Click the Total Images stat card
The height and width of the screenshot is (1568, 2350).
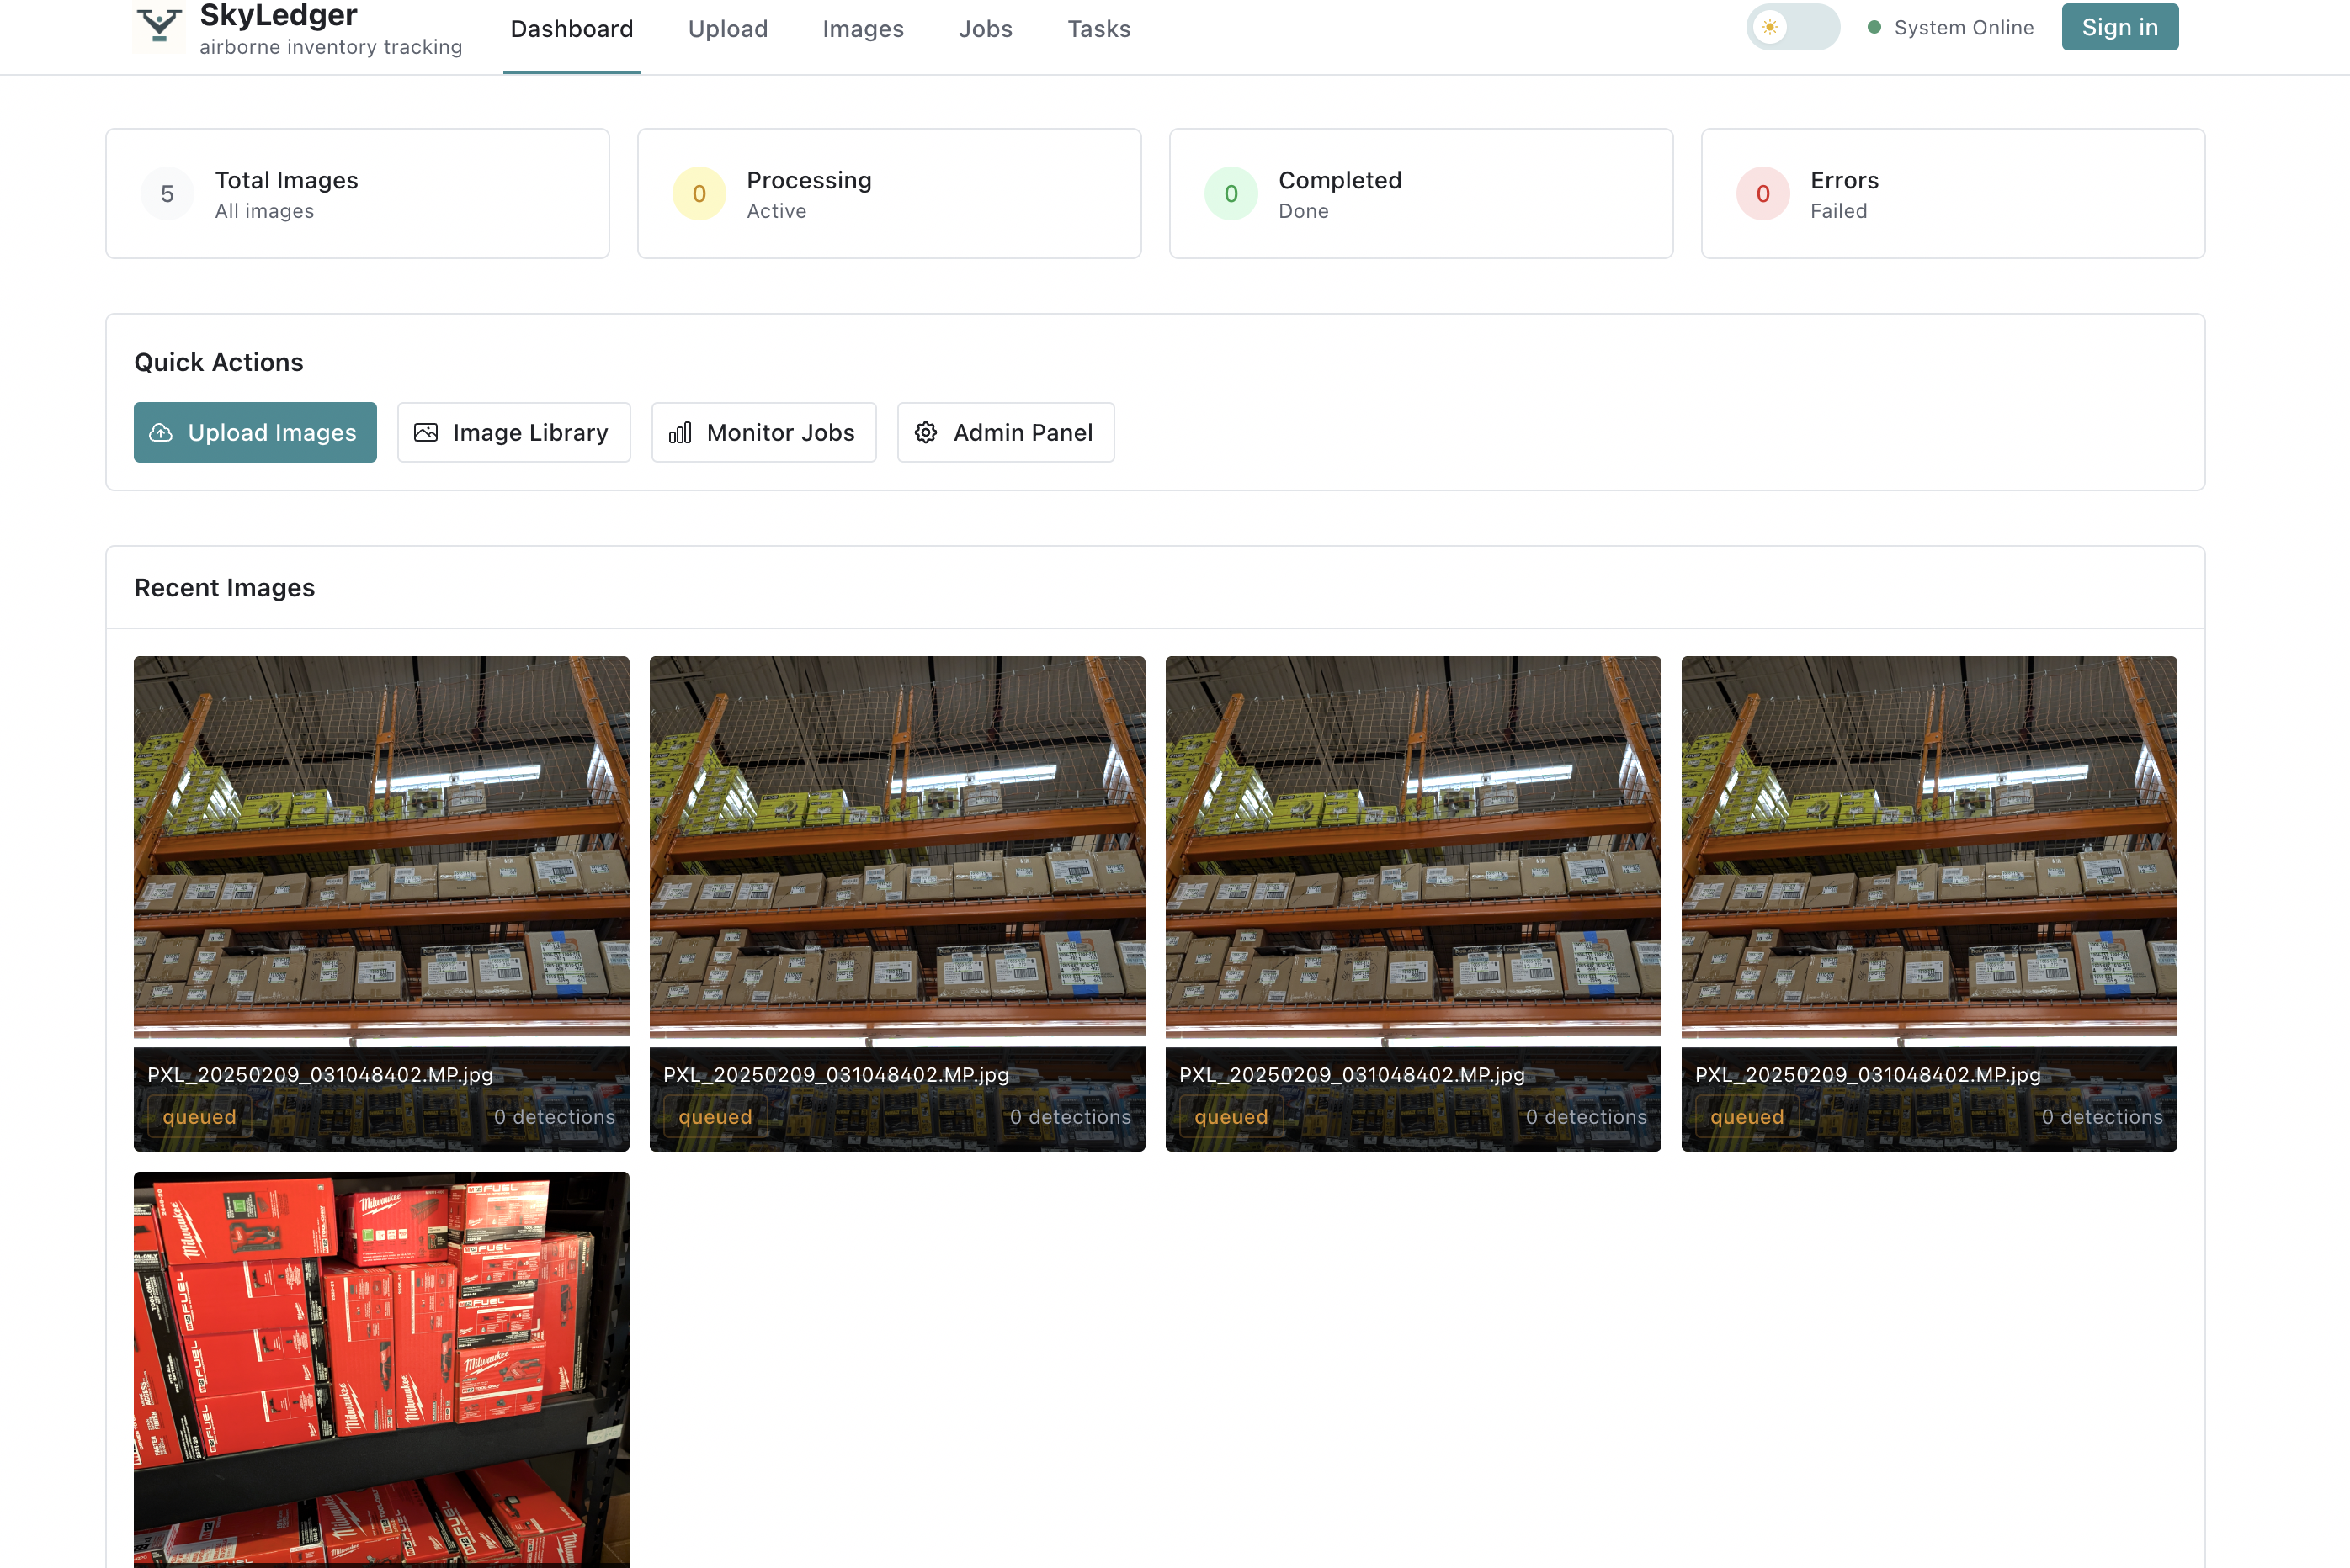357,193
